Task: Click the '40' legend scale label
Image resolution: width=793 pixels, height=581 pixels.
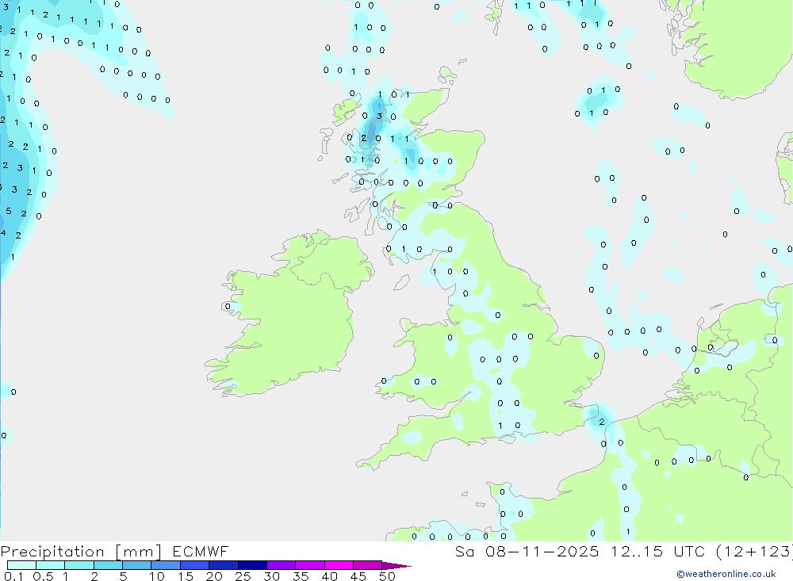Action: tap(329, 576)
